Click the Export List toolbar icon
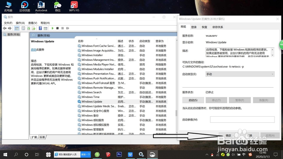The image size is (283, 159). [x=34, y=28]
